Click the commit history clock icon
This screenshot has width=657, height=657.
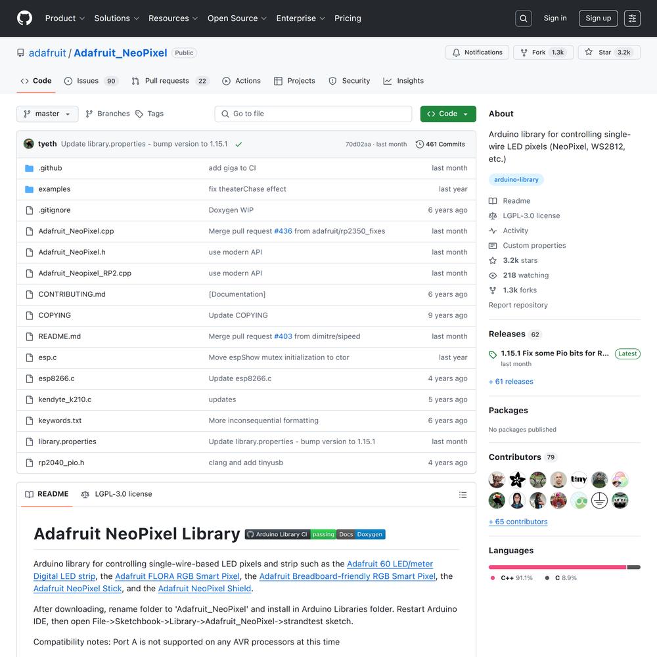(419, 144)
